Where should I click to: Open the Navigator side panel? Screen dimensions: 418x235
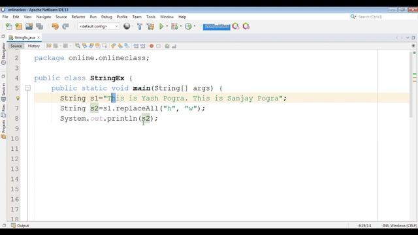pyautogui.click(x=3, y=54)
